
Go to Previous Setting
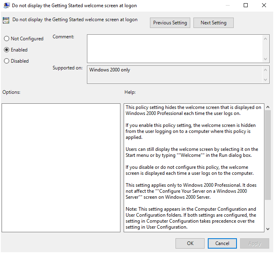170,23
